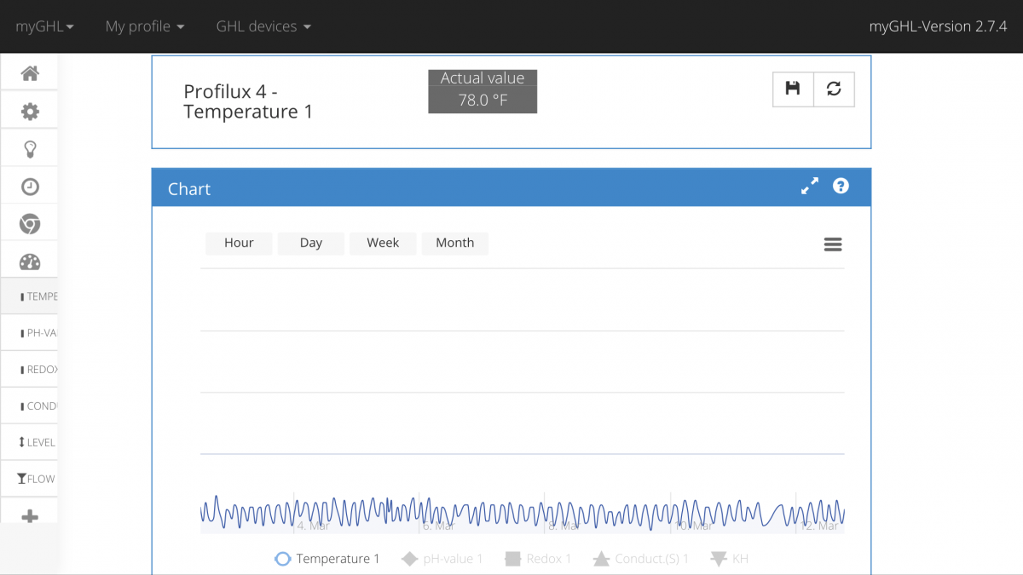Set chart range to Hour
Screen dimensions: 1023x575
pyautogui.click(x=239, y=243)
